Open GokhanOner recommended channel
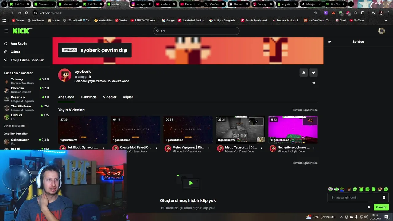393x221 pixels. 26,142
